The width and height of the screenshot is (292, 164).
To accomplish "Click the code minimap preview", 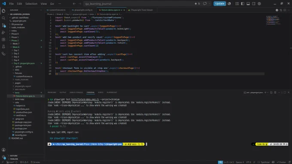I will (x=273, y=20).
